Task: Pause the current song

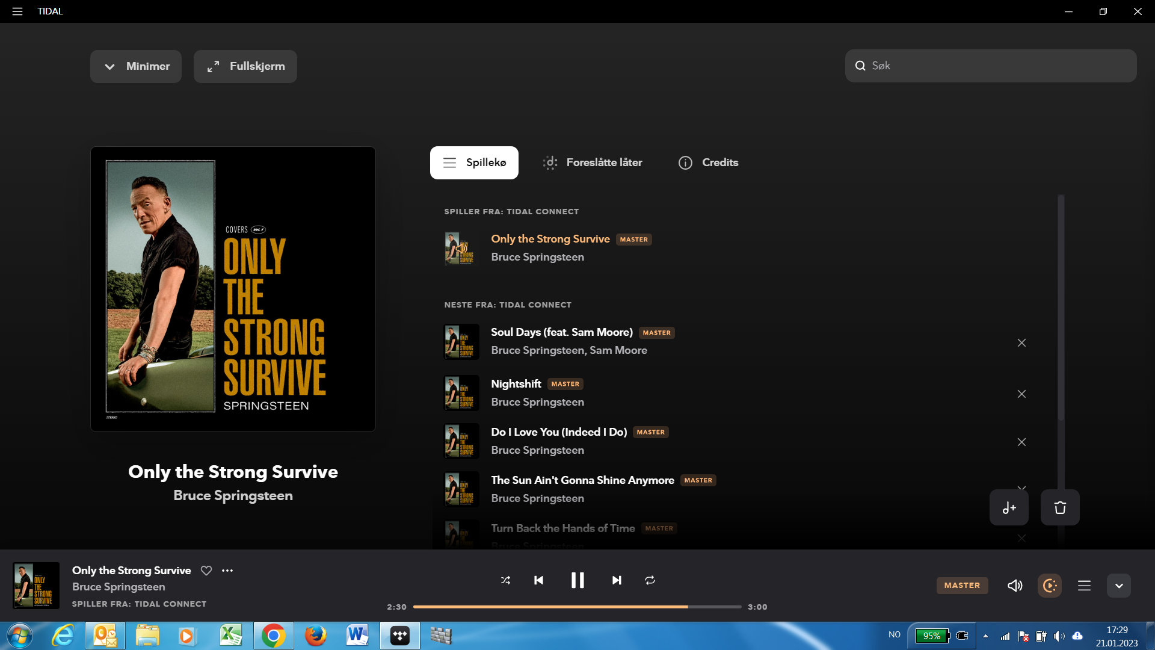Action: (x=577, y=580)
